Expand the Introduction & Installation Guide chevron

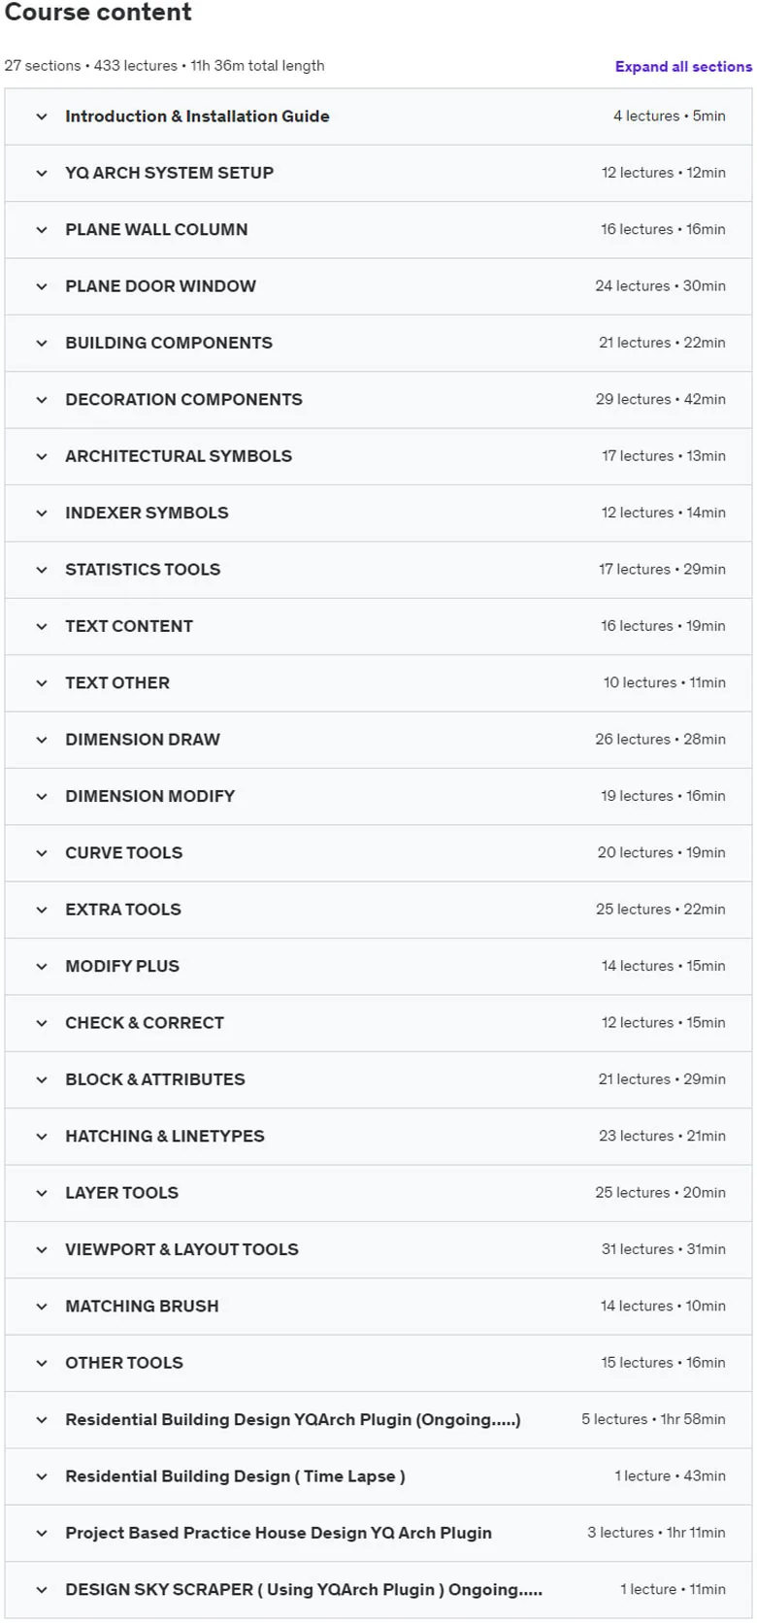tap(42, 116)
